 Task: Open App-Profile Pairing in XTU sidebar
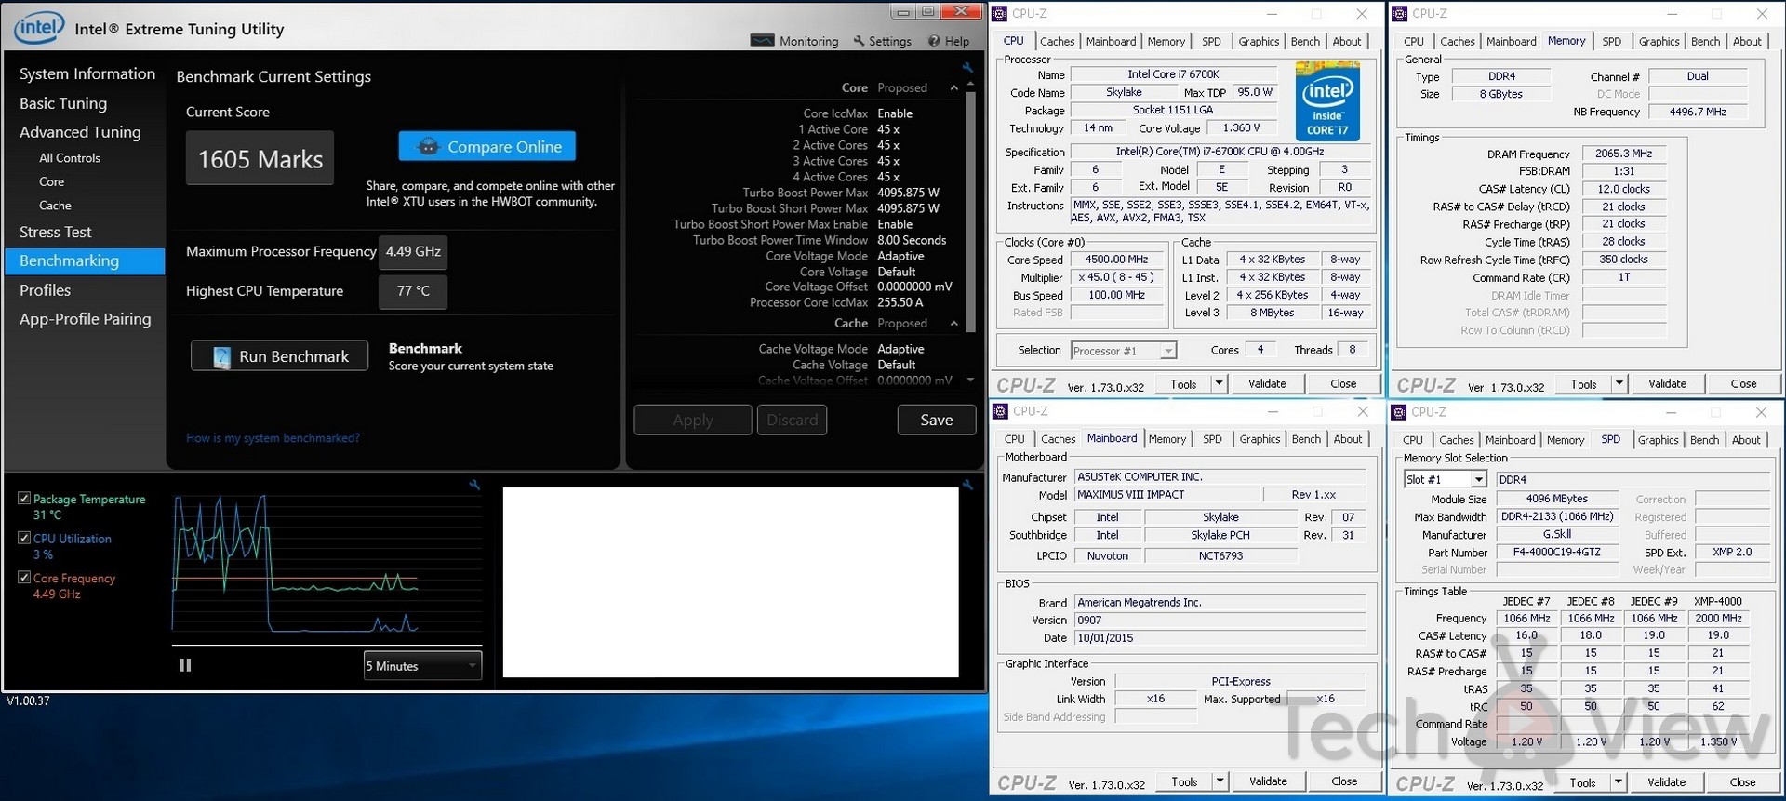[85, 319]
